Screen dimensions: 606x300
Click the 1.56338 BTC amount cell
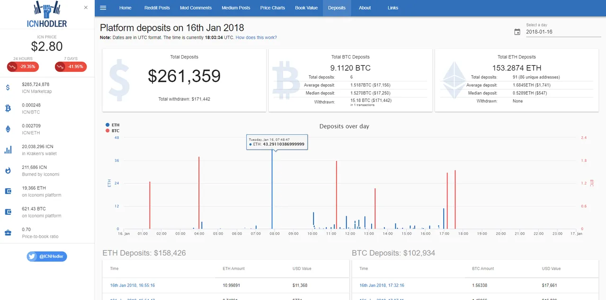(x=481, y=285)
